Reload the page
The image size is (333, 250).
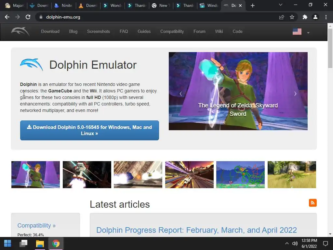[28, 17]
